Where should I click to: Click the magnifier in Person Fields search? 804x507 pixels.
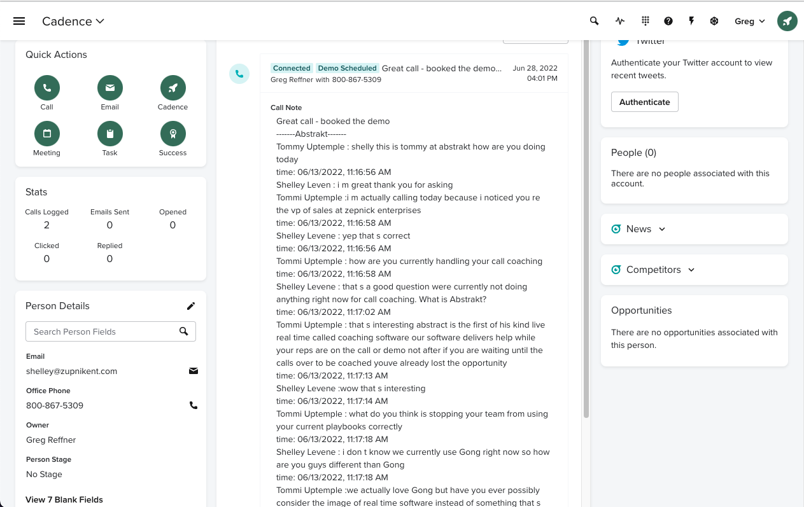click(184, 331)
